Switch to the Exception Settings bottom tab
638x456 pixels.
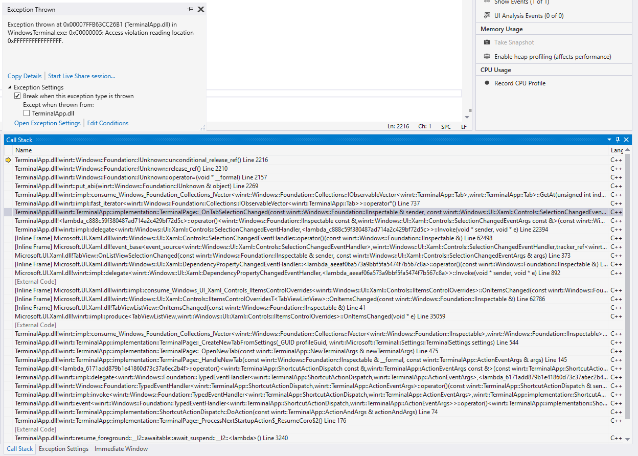pos(63,449)
